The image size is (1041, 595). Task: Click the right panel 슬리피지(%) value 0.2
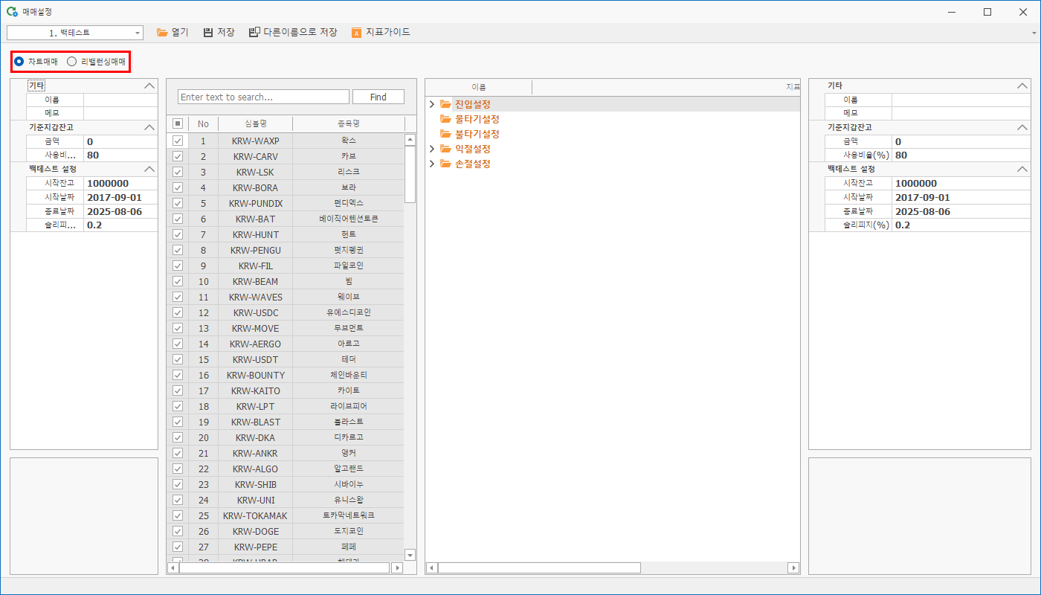961,225
